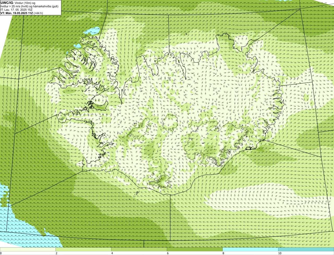This screenshot has height=255, width=334.
Task: Click the pale 0–2 color bar segment
Action: tap(28, 249)
